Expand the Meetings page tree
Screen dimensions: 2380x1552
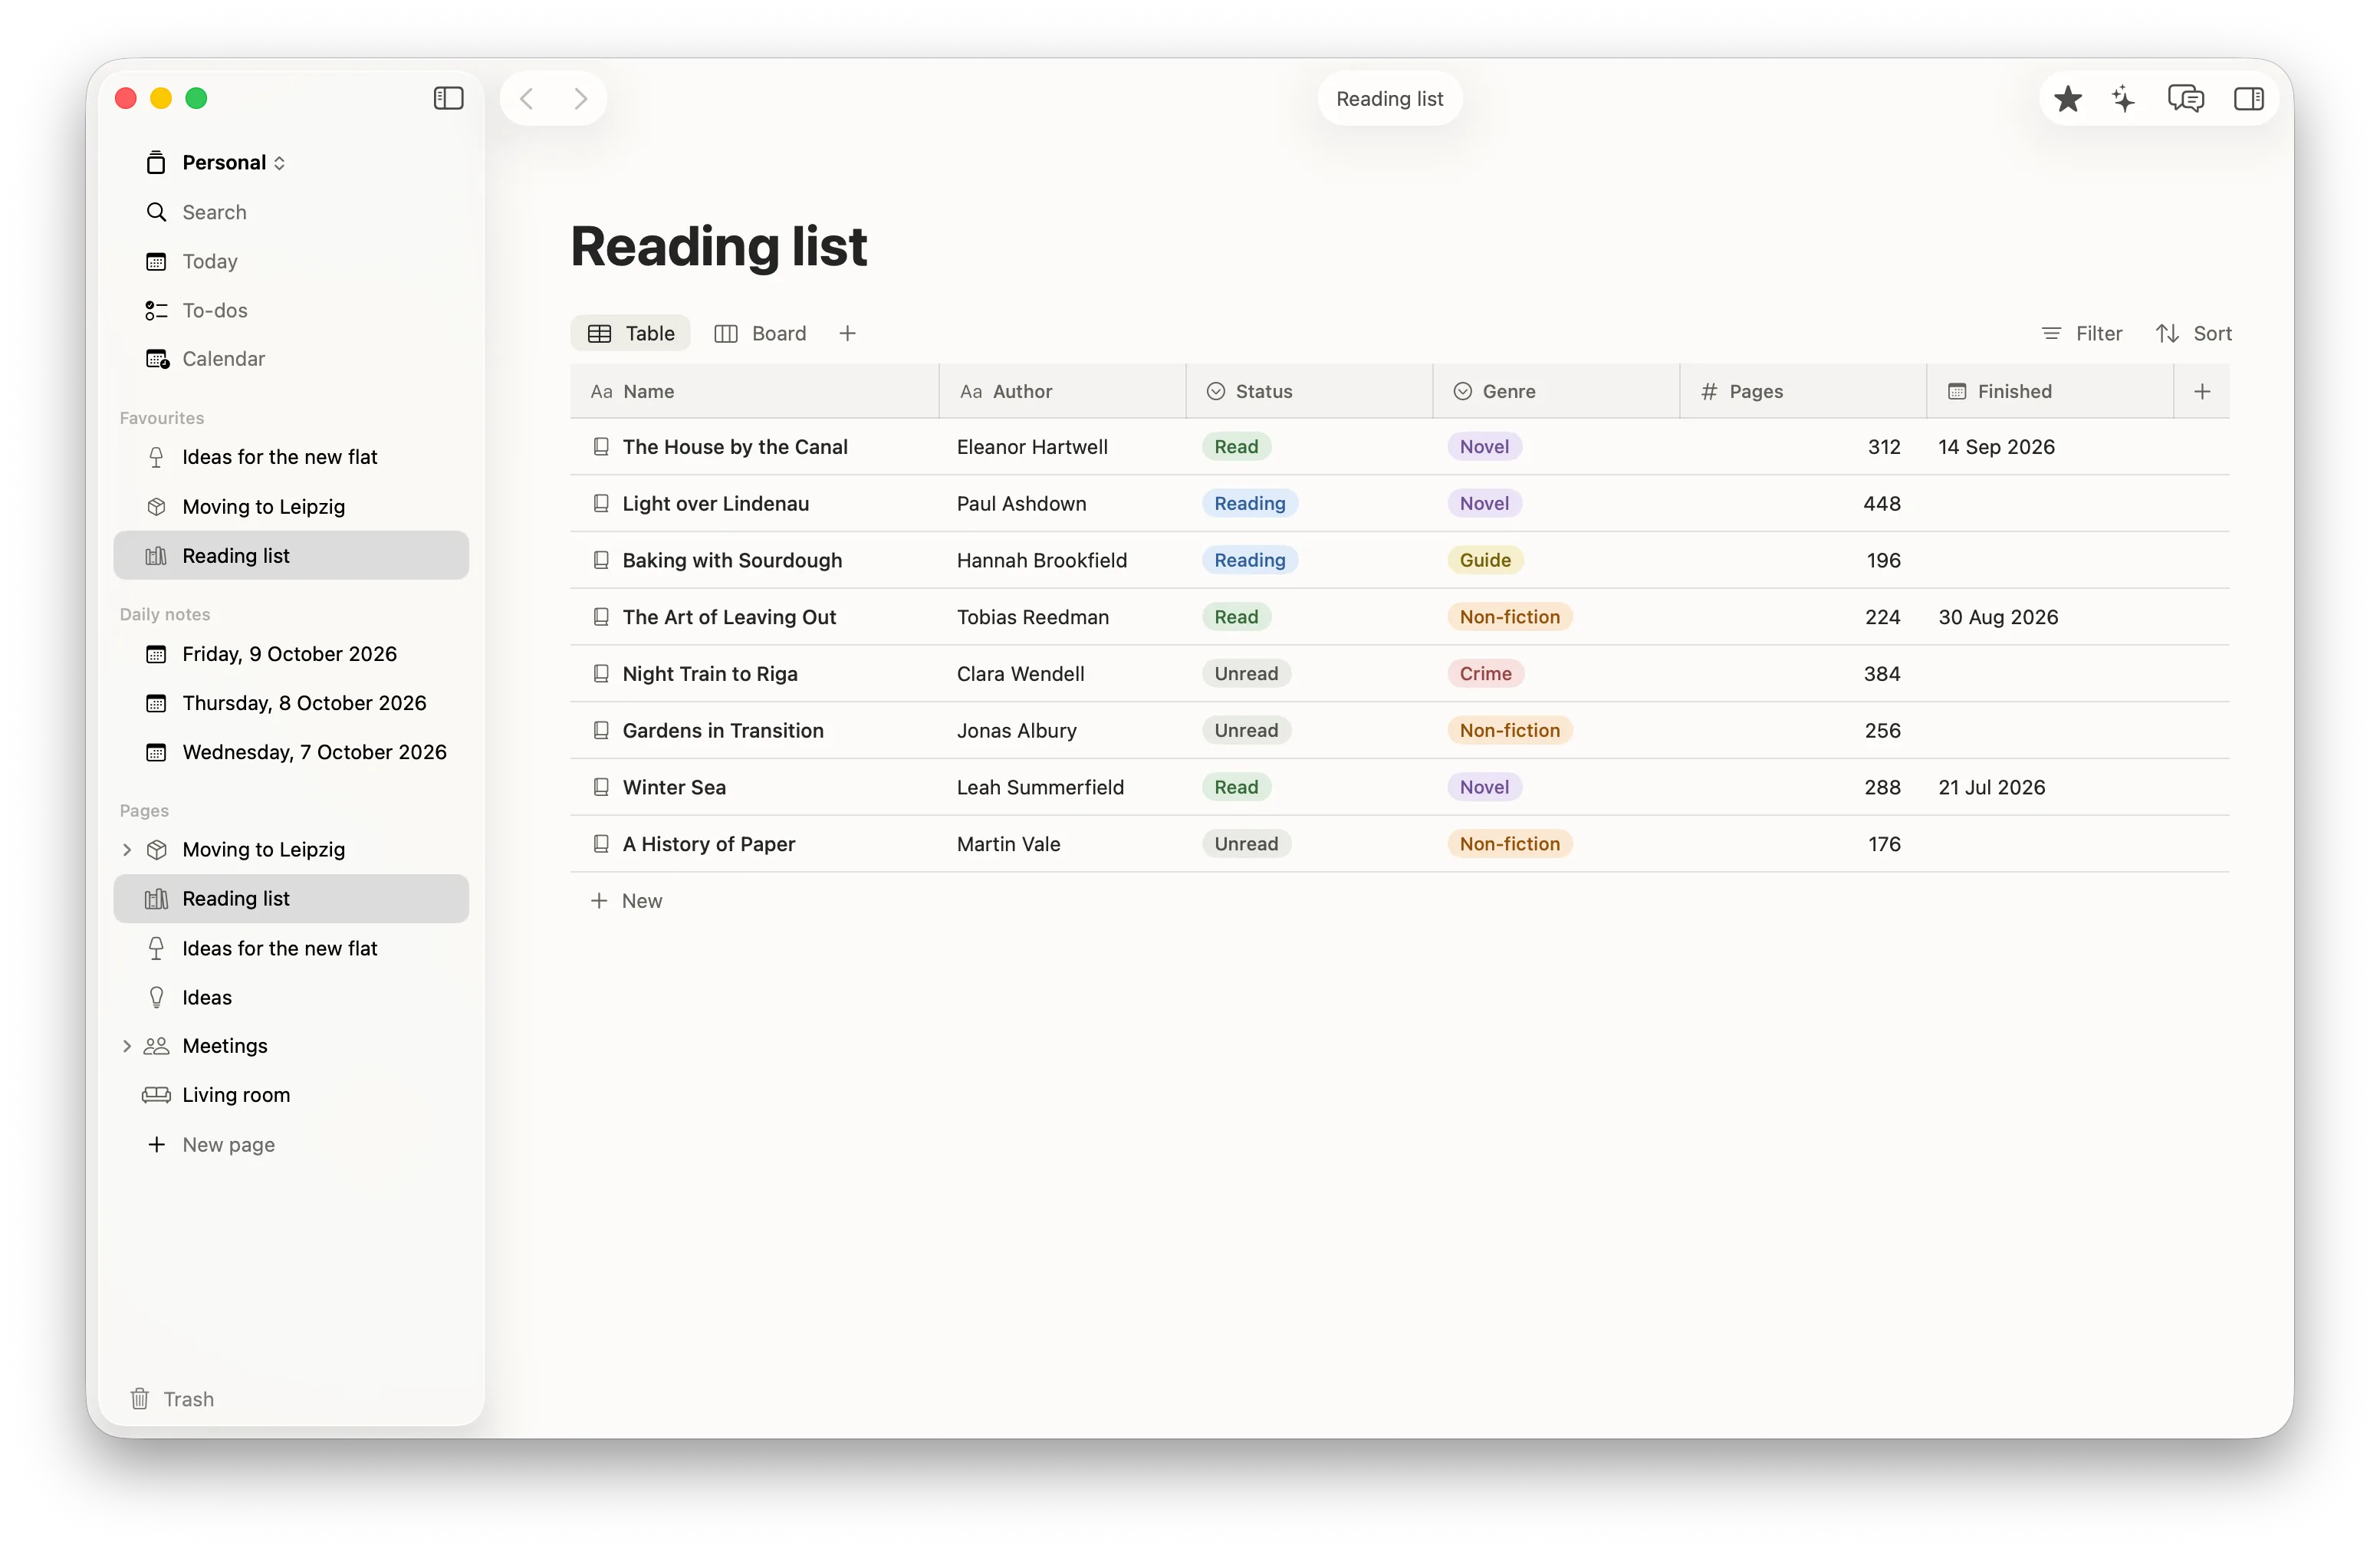pyautogui.click(x=127, y=1045)
